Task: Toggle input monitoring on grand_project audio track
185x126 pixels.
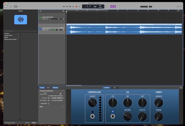Action: pos(47,30)
